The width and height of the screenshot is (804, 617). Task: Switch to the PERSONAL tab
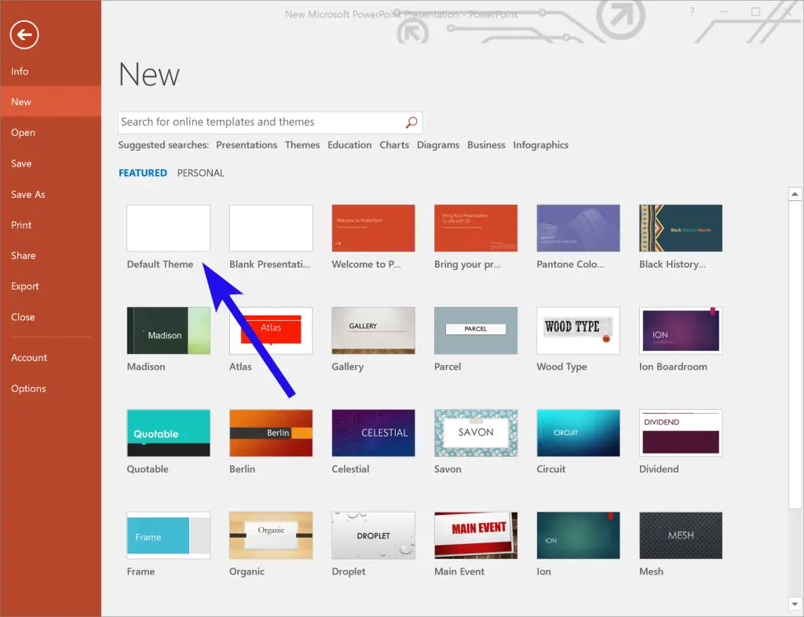pyautogui.click(x=200, y=173)
